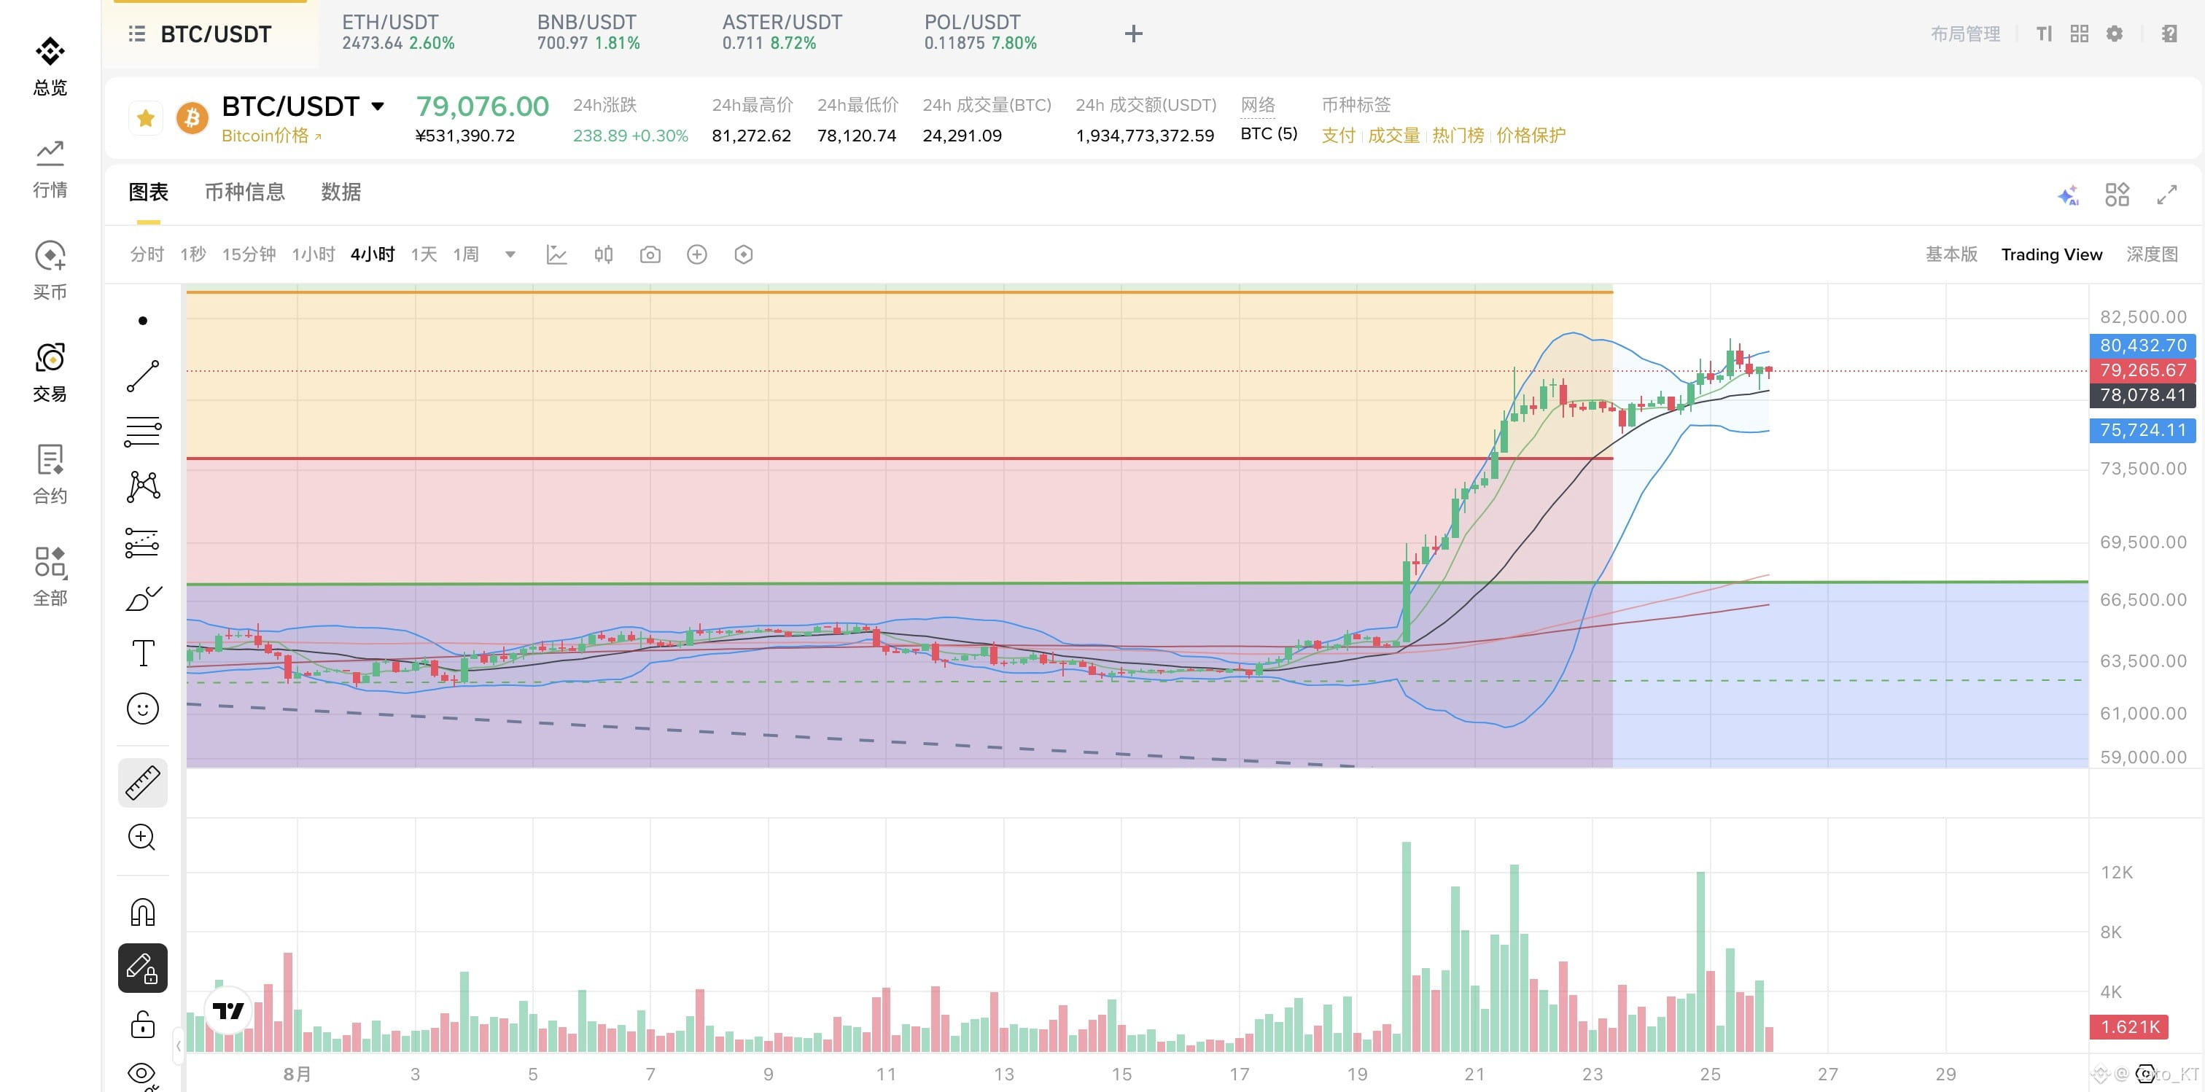Open help question mark icon

coord(2169,34)
